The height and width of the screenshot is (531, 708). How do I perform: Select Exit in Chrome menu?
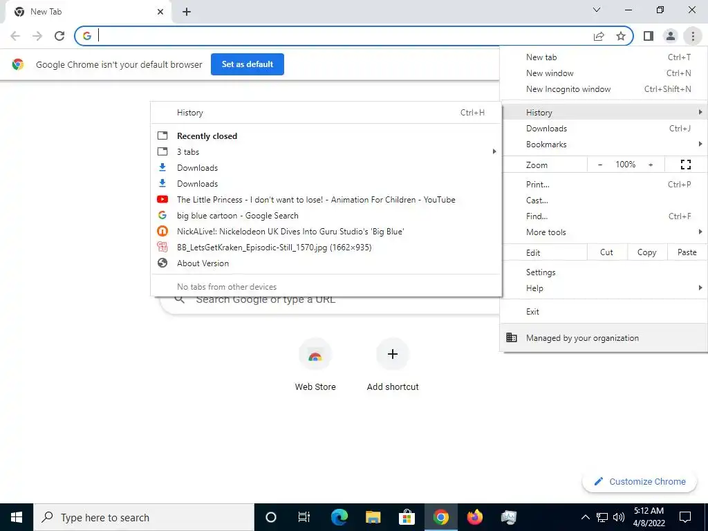coord(604,312)
